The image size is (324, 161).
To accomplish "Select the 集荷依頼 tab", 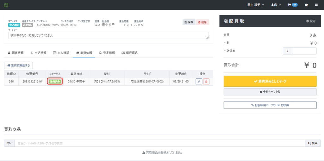I will (84, 53).
